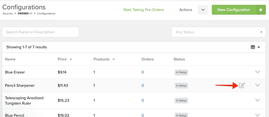Expand the Telescoping Anodized Tungsten Ruler chevron
The height and width of the screenshot is (117, 269).
[x=257, y=100]
